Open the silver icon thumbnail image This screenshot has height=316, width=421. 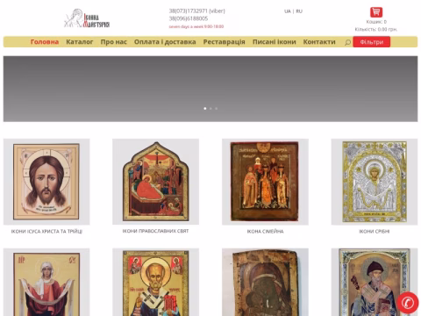[375, 182]
